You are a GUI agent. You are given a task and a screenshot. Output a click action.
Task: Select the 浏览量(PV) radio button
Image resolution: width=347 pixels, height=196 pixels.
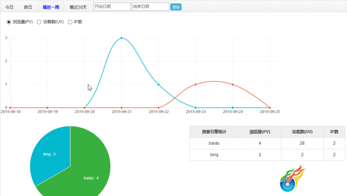[x=9, y=22]
